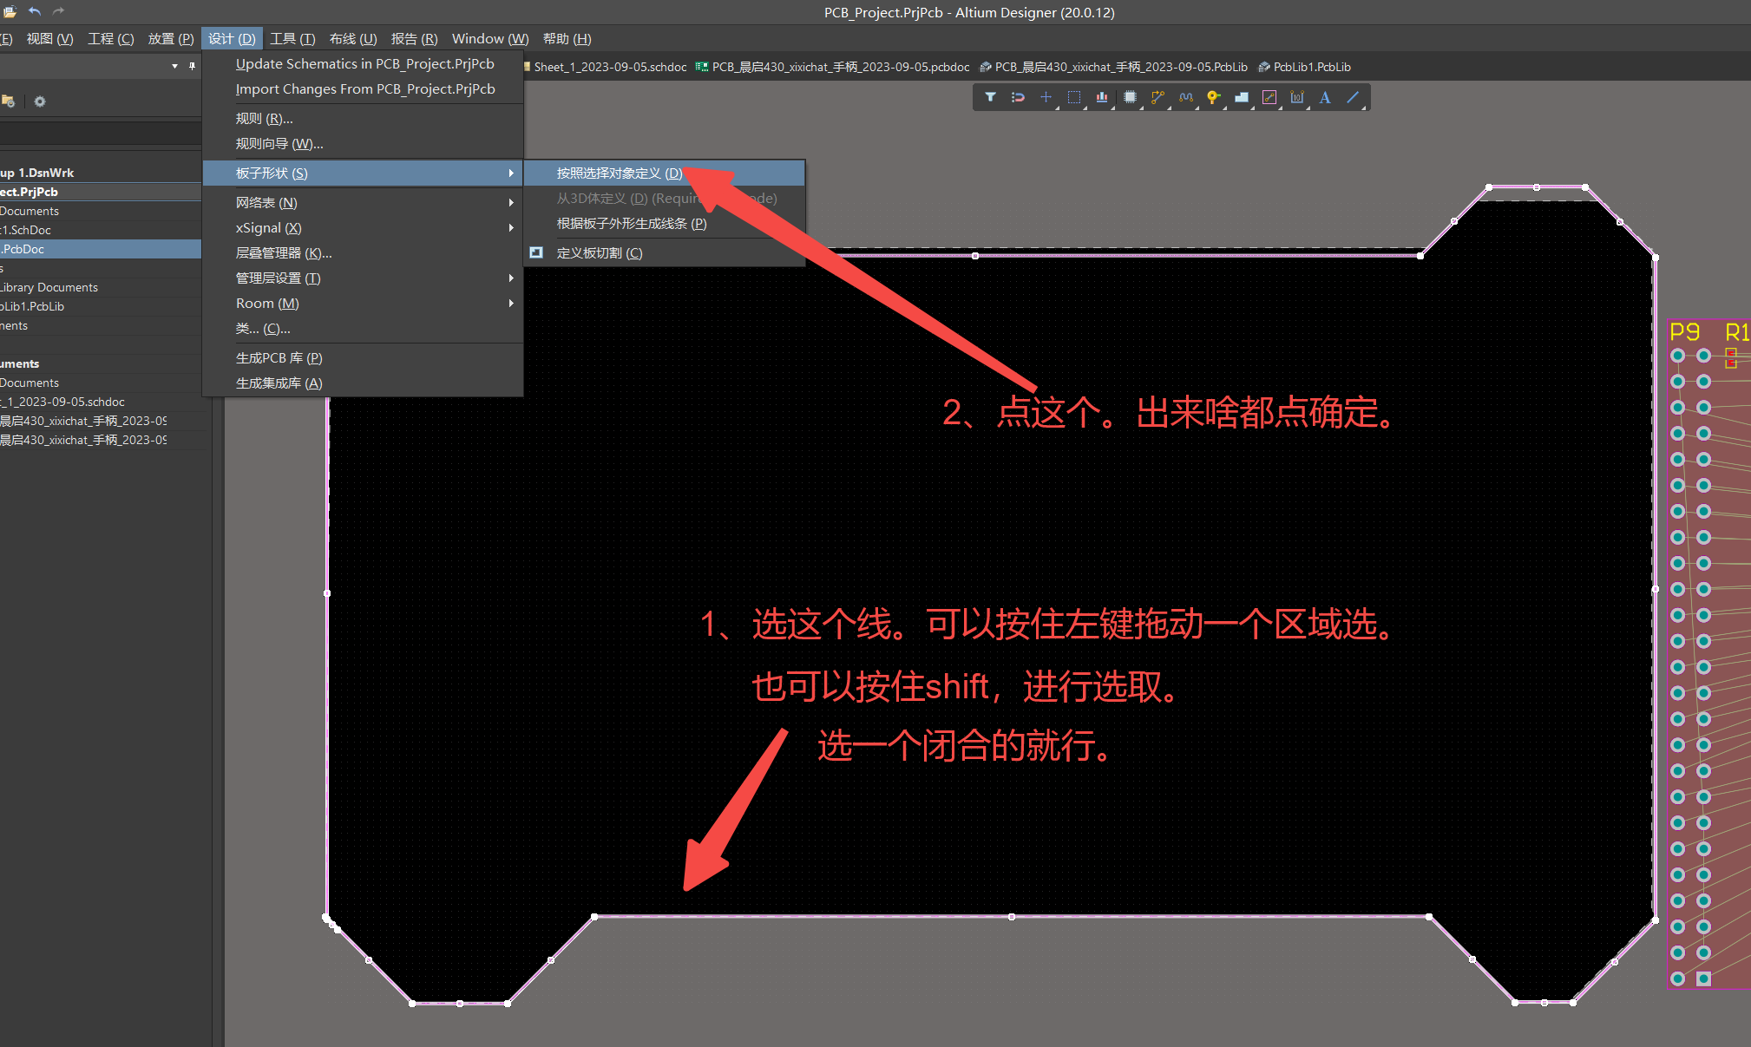Image resolution: width=1751 pixels, height=1047 pixels.
Task: Click the undo arrow icon
Action: (35, 11)
